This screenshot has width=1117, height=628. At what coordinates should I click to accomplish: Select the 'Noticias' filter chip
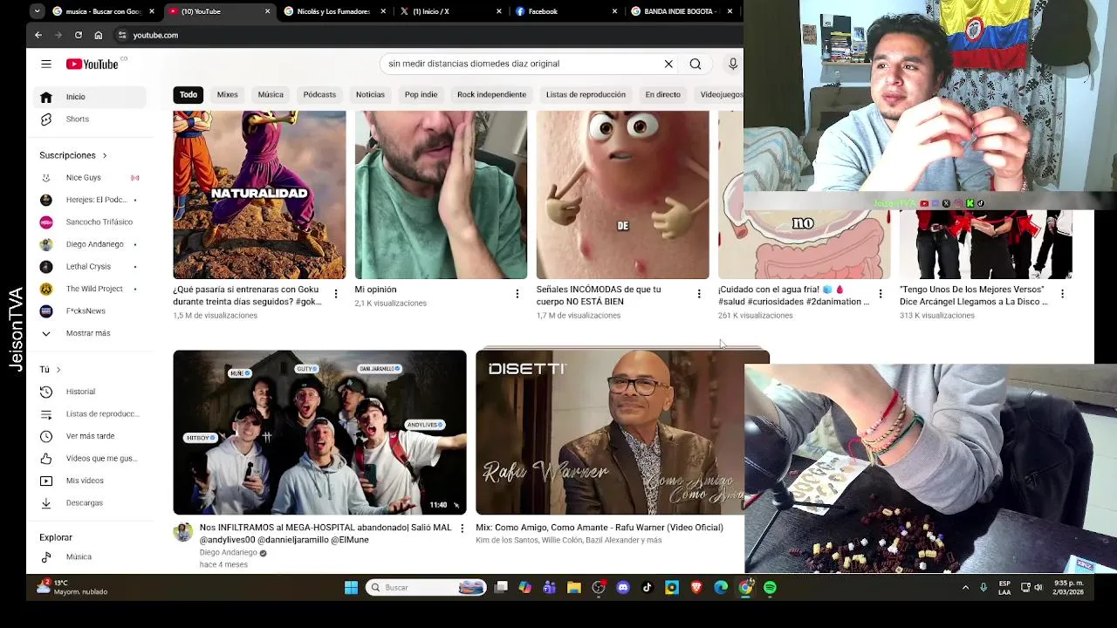(370, 94)
